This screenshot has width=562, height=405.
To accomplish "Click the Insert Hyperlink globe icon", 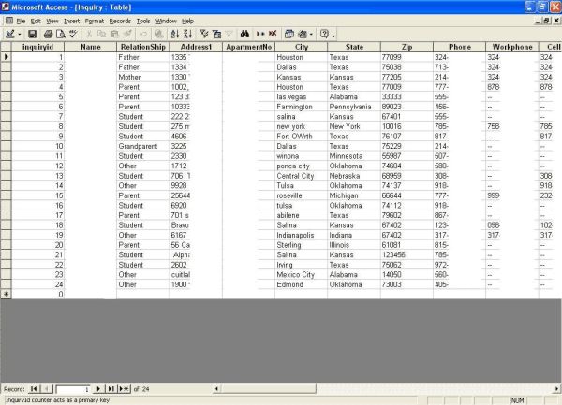I will click(159, 34).
